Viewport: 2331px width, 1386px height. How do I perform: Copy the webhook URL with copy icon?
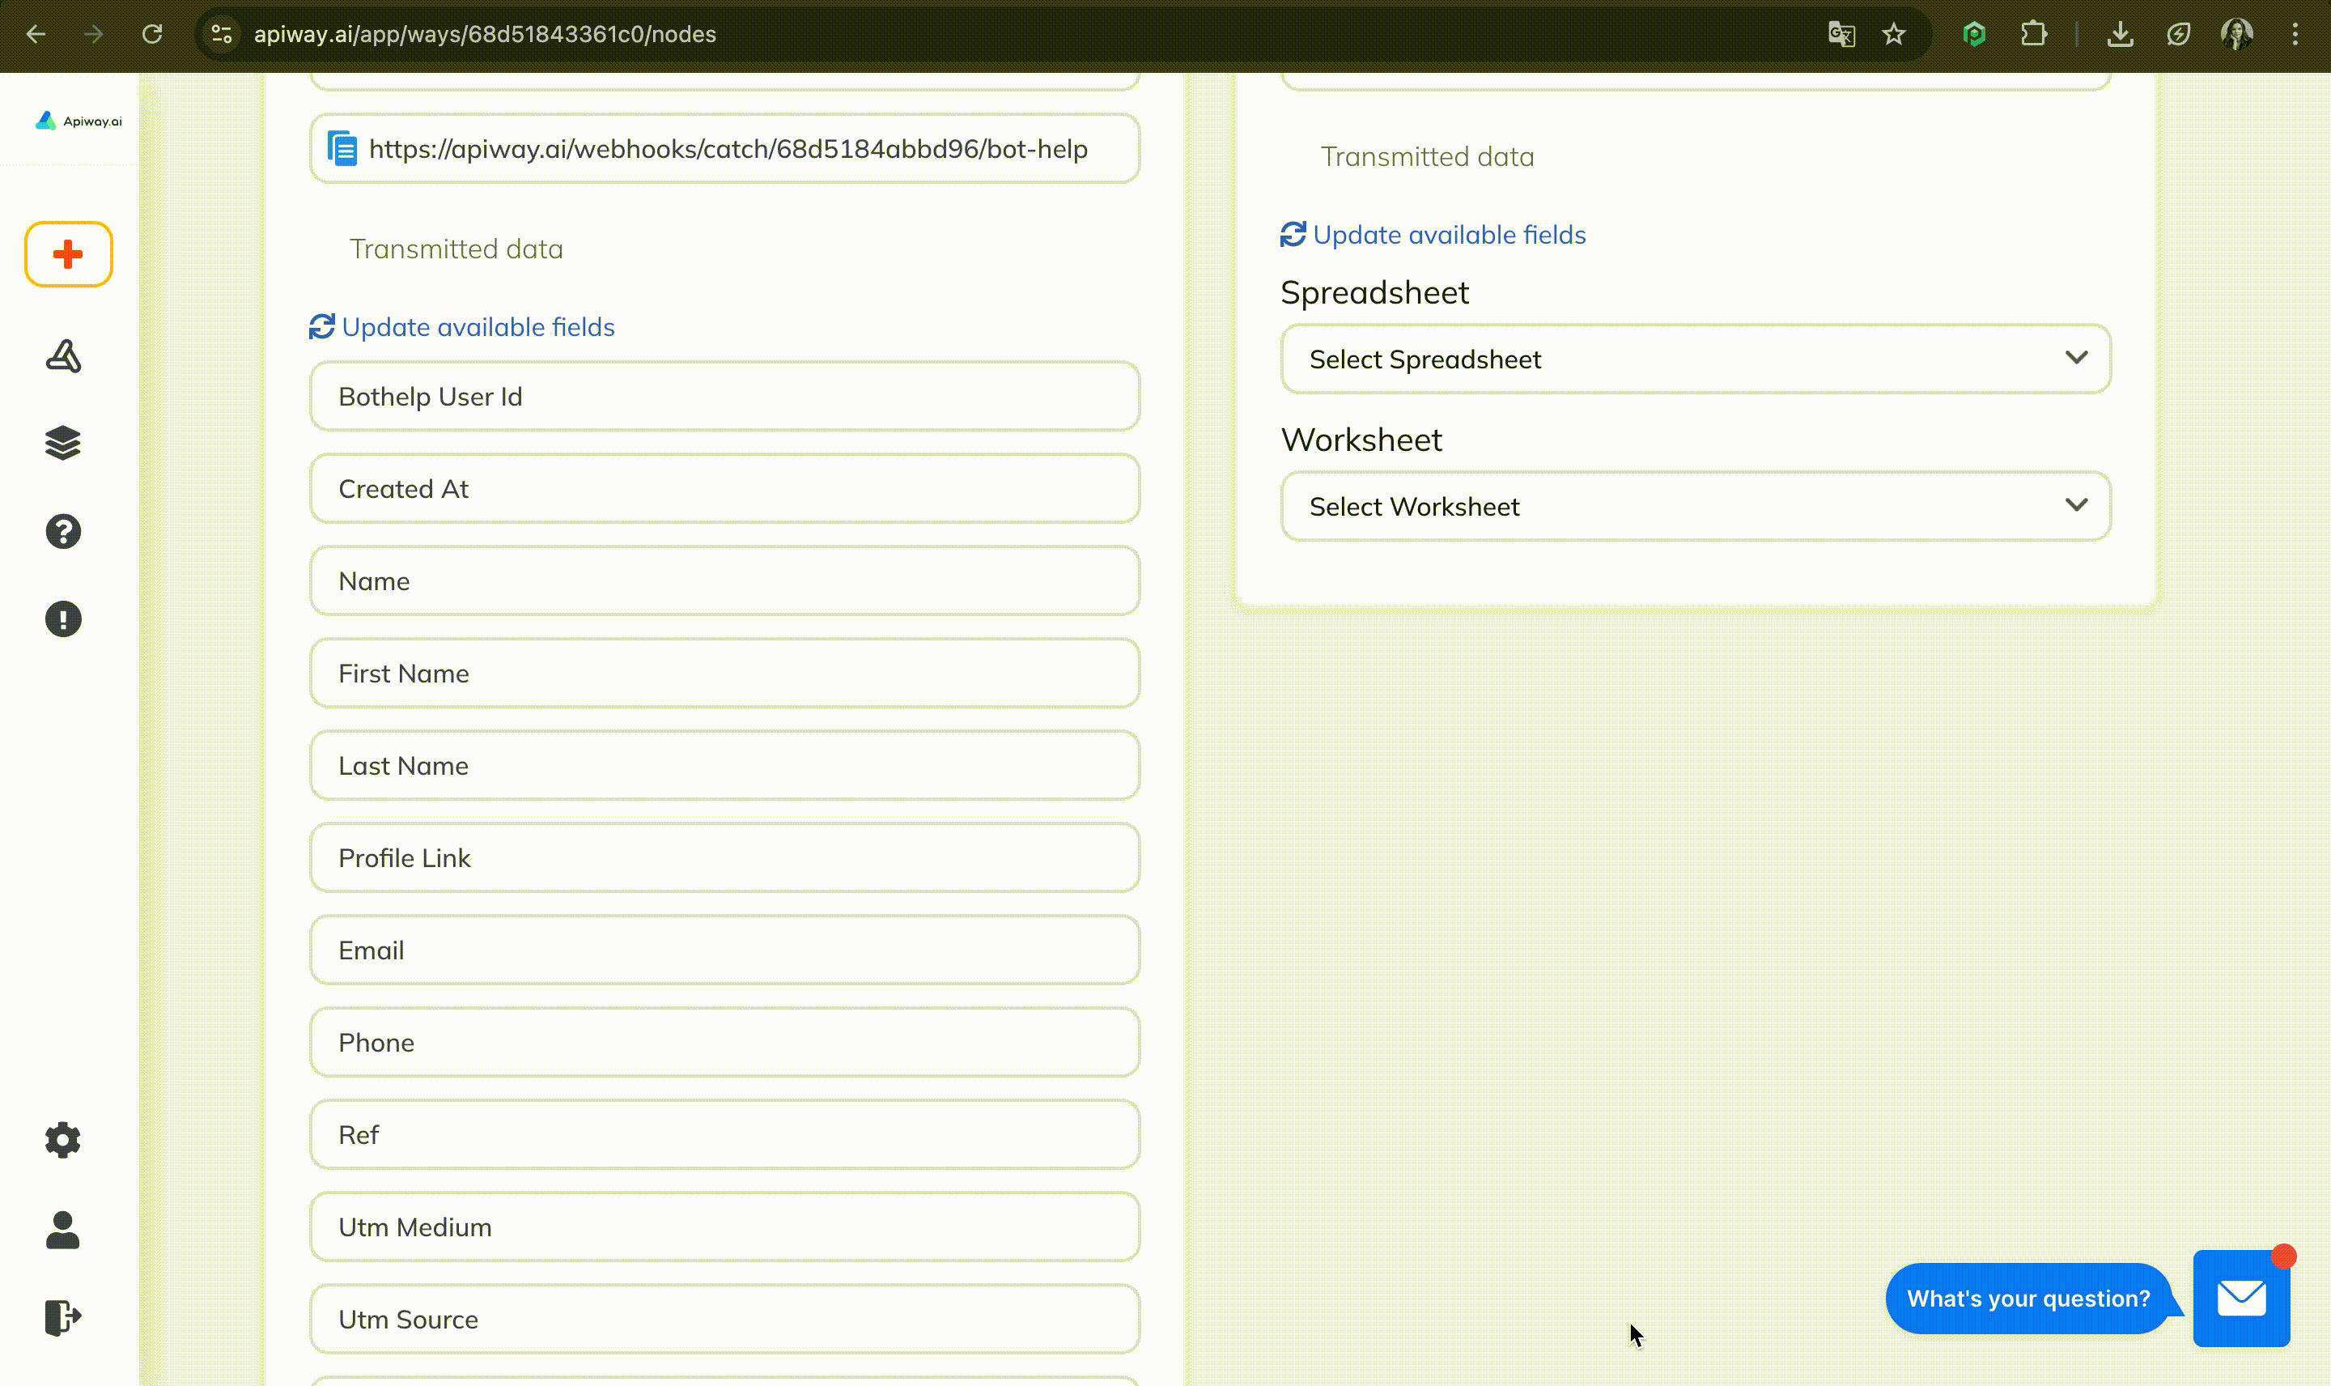(x=342, y=148)
